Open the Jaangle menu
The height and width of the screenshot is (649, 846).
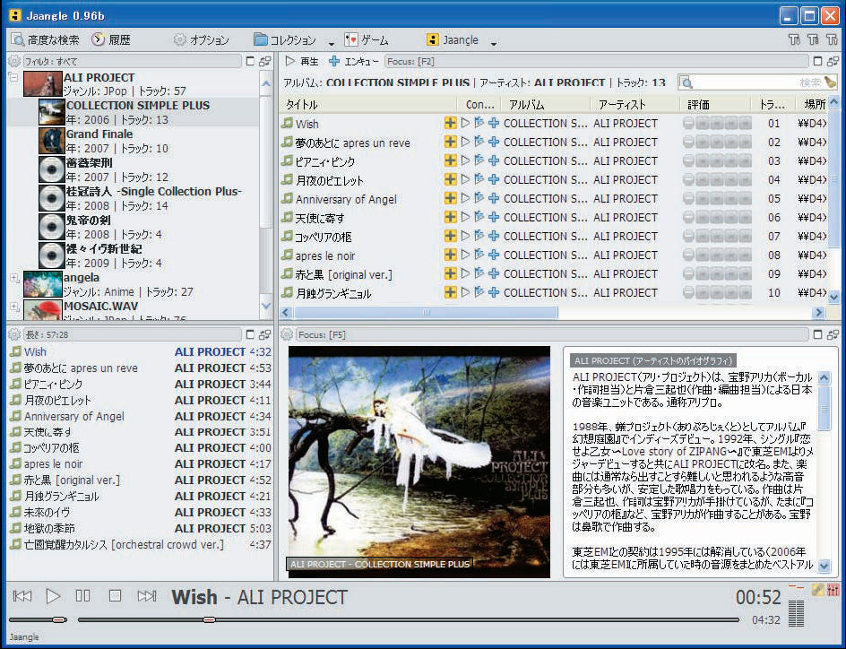pyautogui.click(x=453, y=40)
